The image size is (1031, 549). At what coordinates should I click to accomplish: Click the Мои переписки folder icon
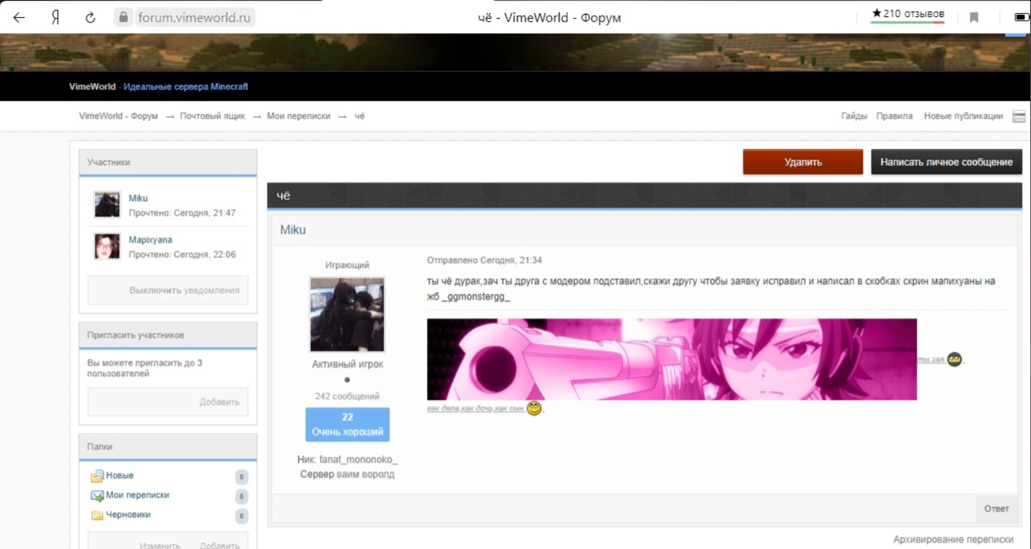[97, 495]
